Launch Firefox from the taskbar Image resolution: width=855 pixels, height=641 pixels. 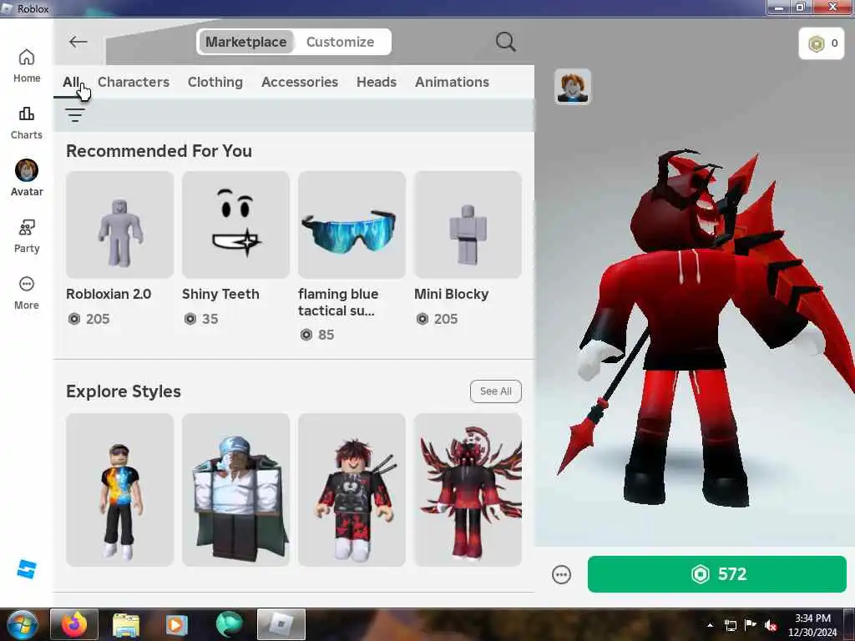74,624
